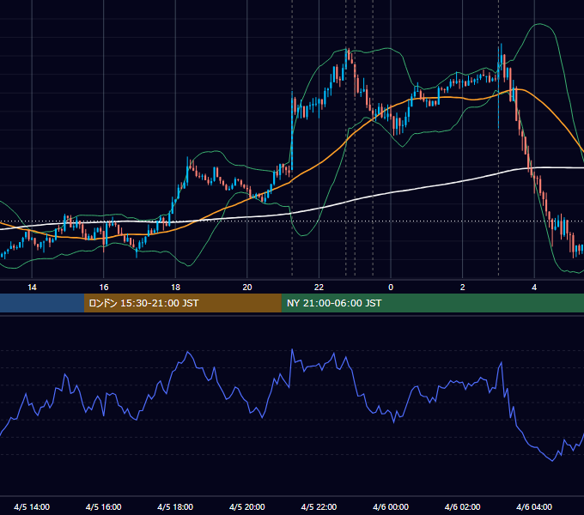Screen dimensions: 584x515
Task: Click the '4/6 00:00' date label
Action: coord(391,506)
